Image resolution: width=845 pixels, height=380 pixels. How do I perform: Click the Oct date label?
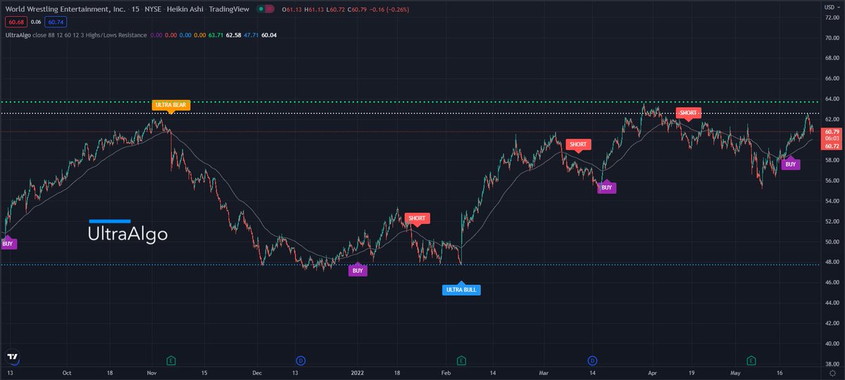point(67,374)
